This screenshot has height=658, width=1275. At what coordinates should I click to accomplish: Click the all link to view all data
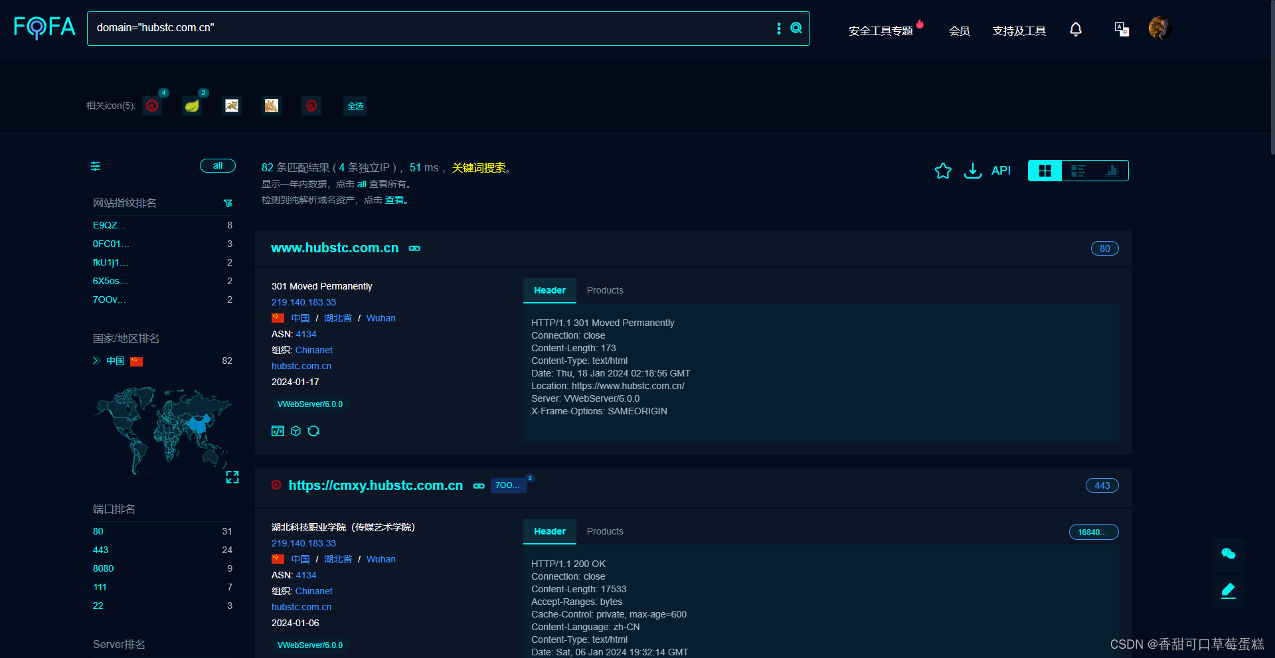tap(362, 184)
